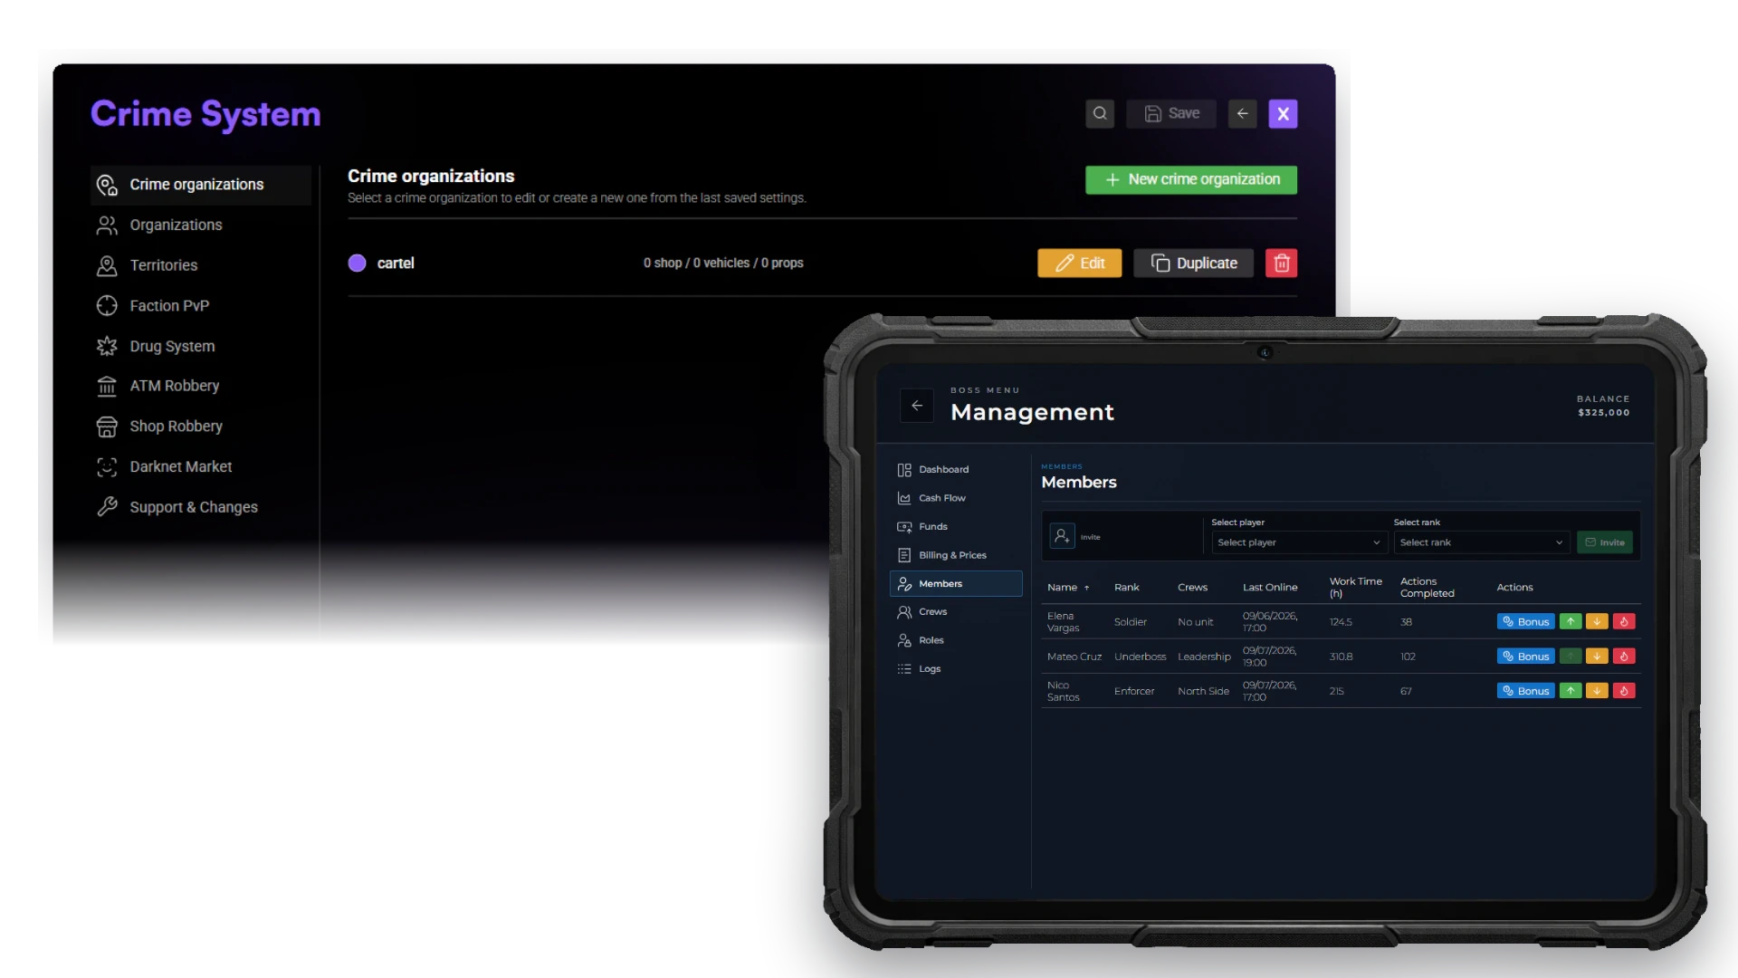This screenshot has width=1738, height=978.
Task: Open Crime organizations sidebar section
Action: click(x=201, y=185)
